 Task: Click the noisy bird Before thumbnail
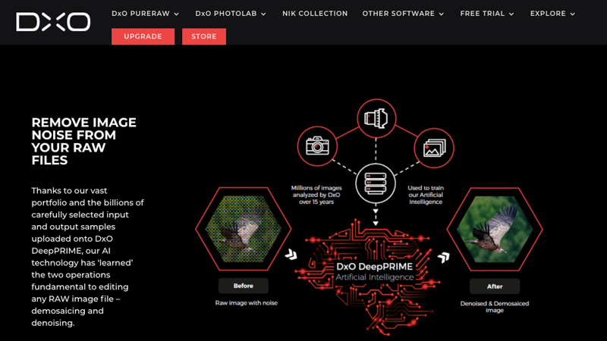(244, 229)
